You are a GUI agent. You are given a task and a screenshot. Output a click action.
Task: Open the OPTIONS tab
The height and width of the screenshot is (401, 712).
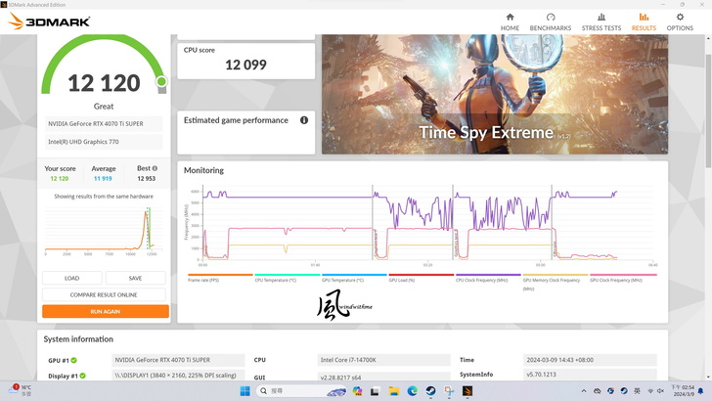(x=680, y=22)
